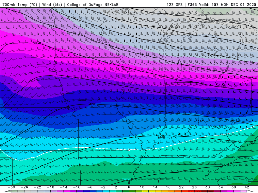Image resolution: width=258 pixels, height=193 pixels.
Task: Click the 6 value on the color scale
Action: pos(129,187)
